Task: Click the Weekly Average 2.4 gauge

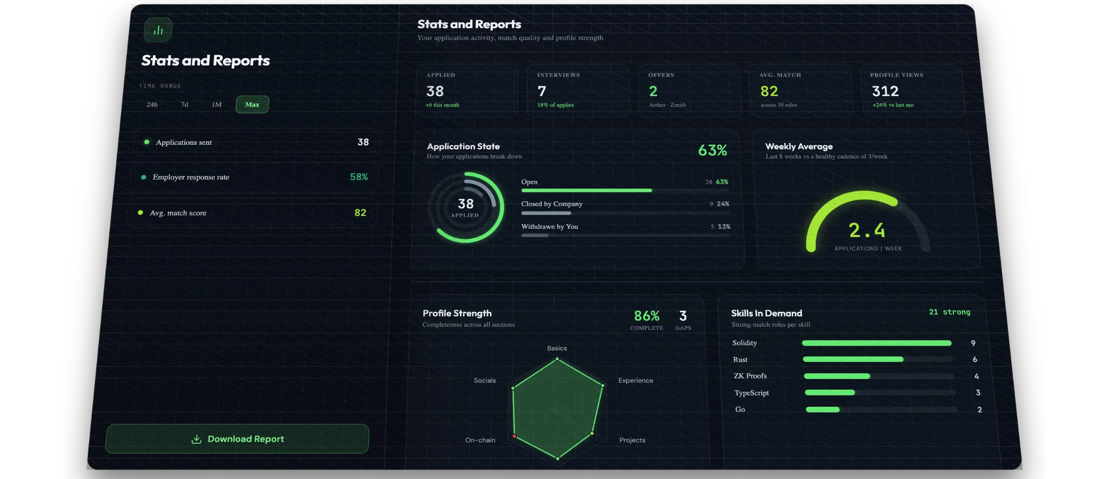Action: click(868, 221)
